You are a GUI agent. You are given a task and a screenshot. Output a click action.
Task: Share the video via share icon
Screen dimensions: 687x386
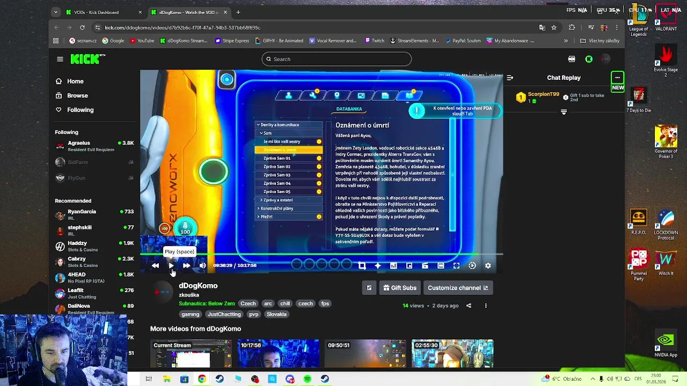pyautogui.click(x=469, y=306)
